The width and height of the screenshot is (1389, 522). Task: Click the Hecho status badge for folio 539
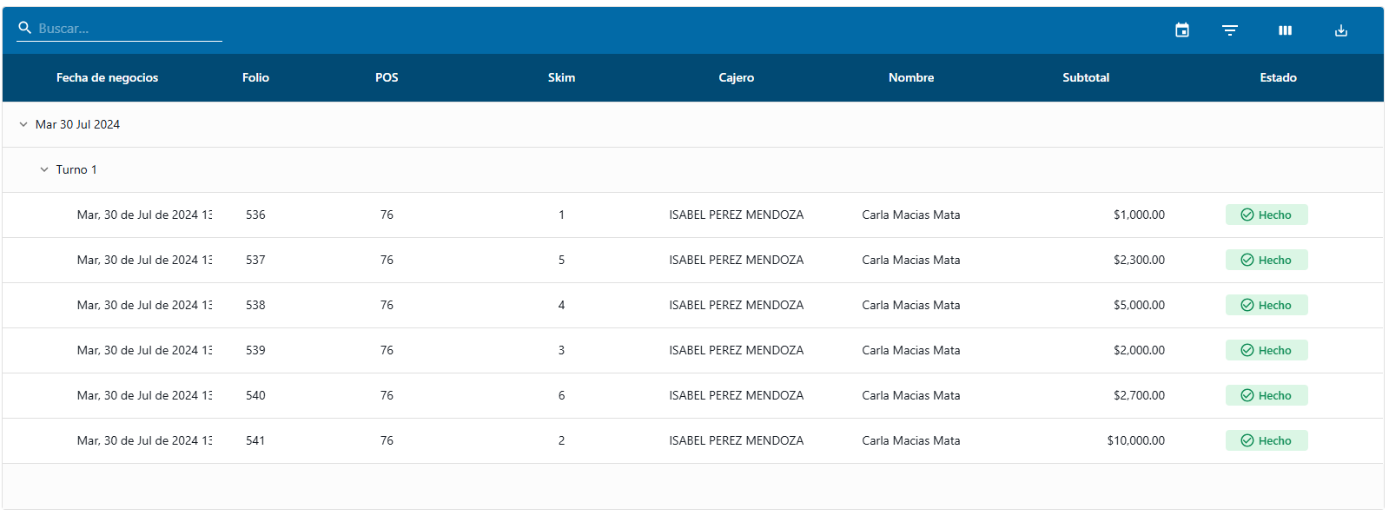pyautogui.click(x=1267, y=350)
